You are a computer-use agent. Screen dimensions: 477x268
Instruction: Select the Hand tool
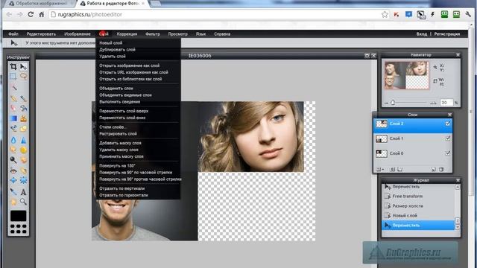13,202
